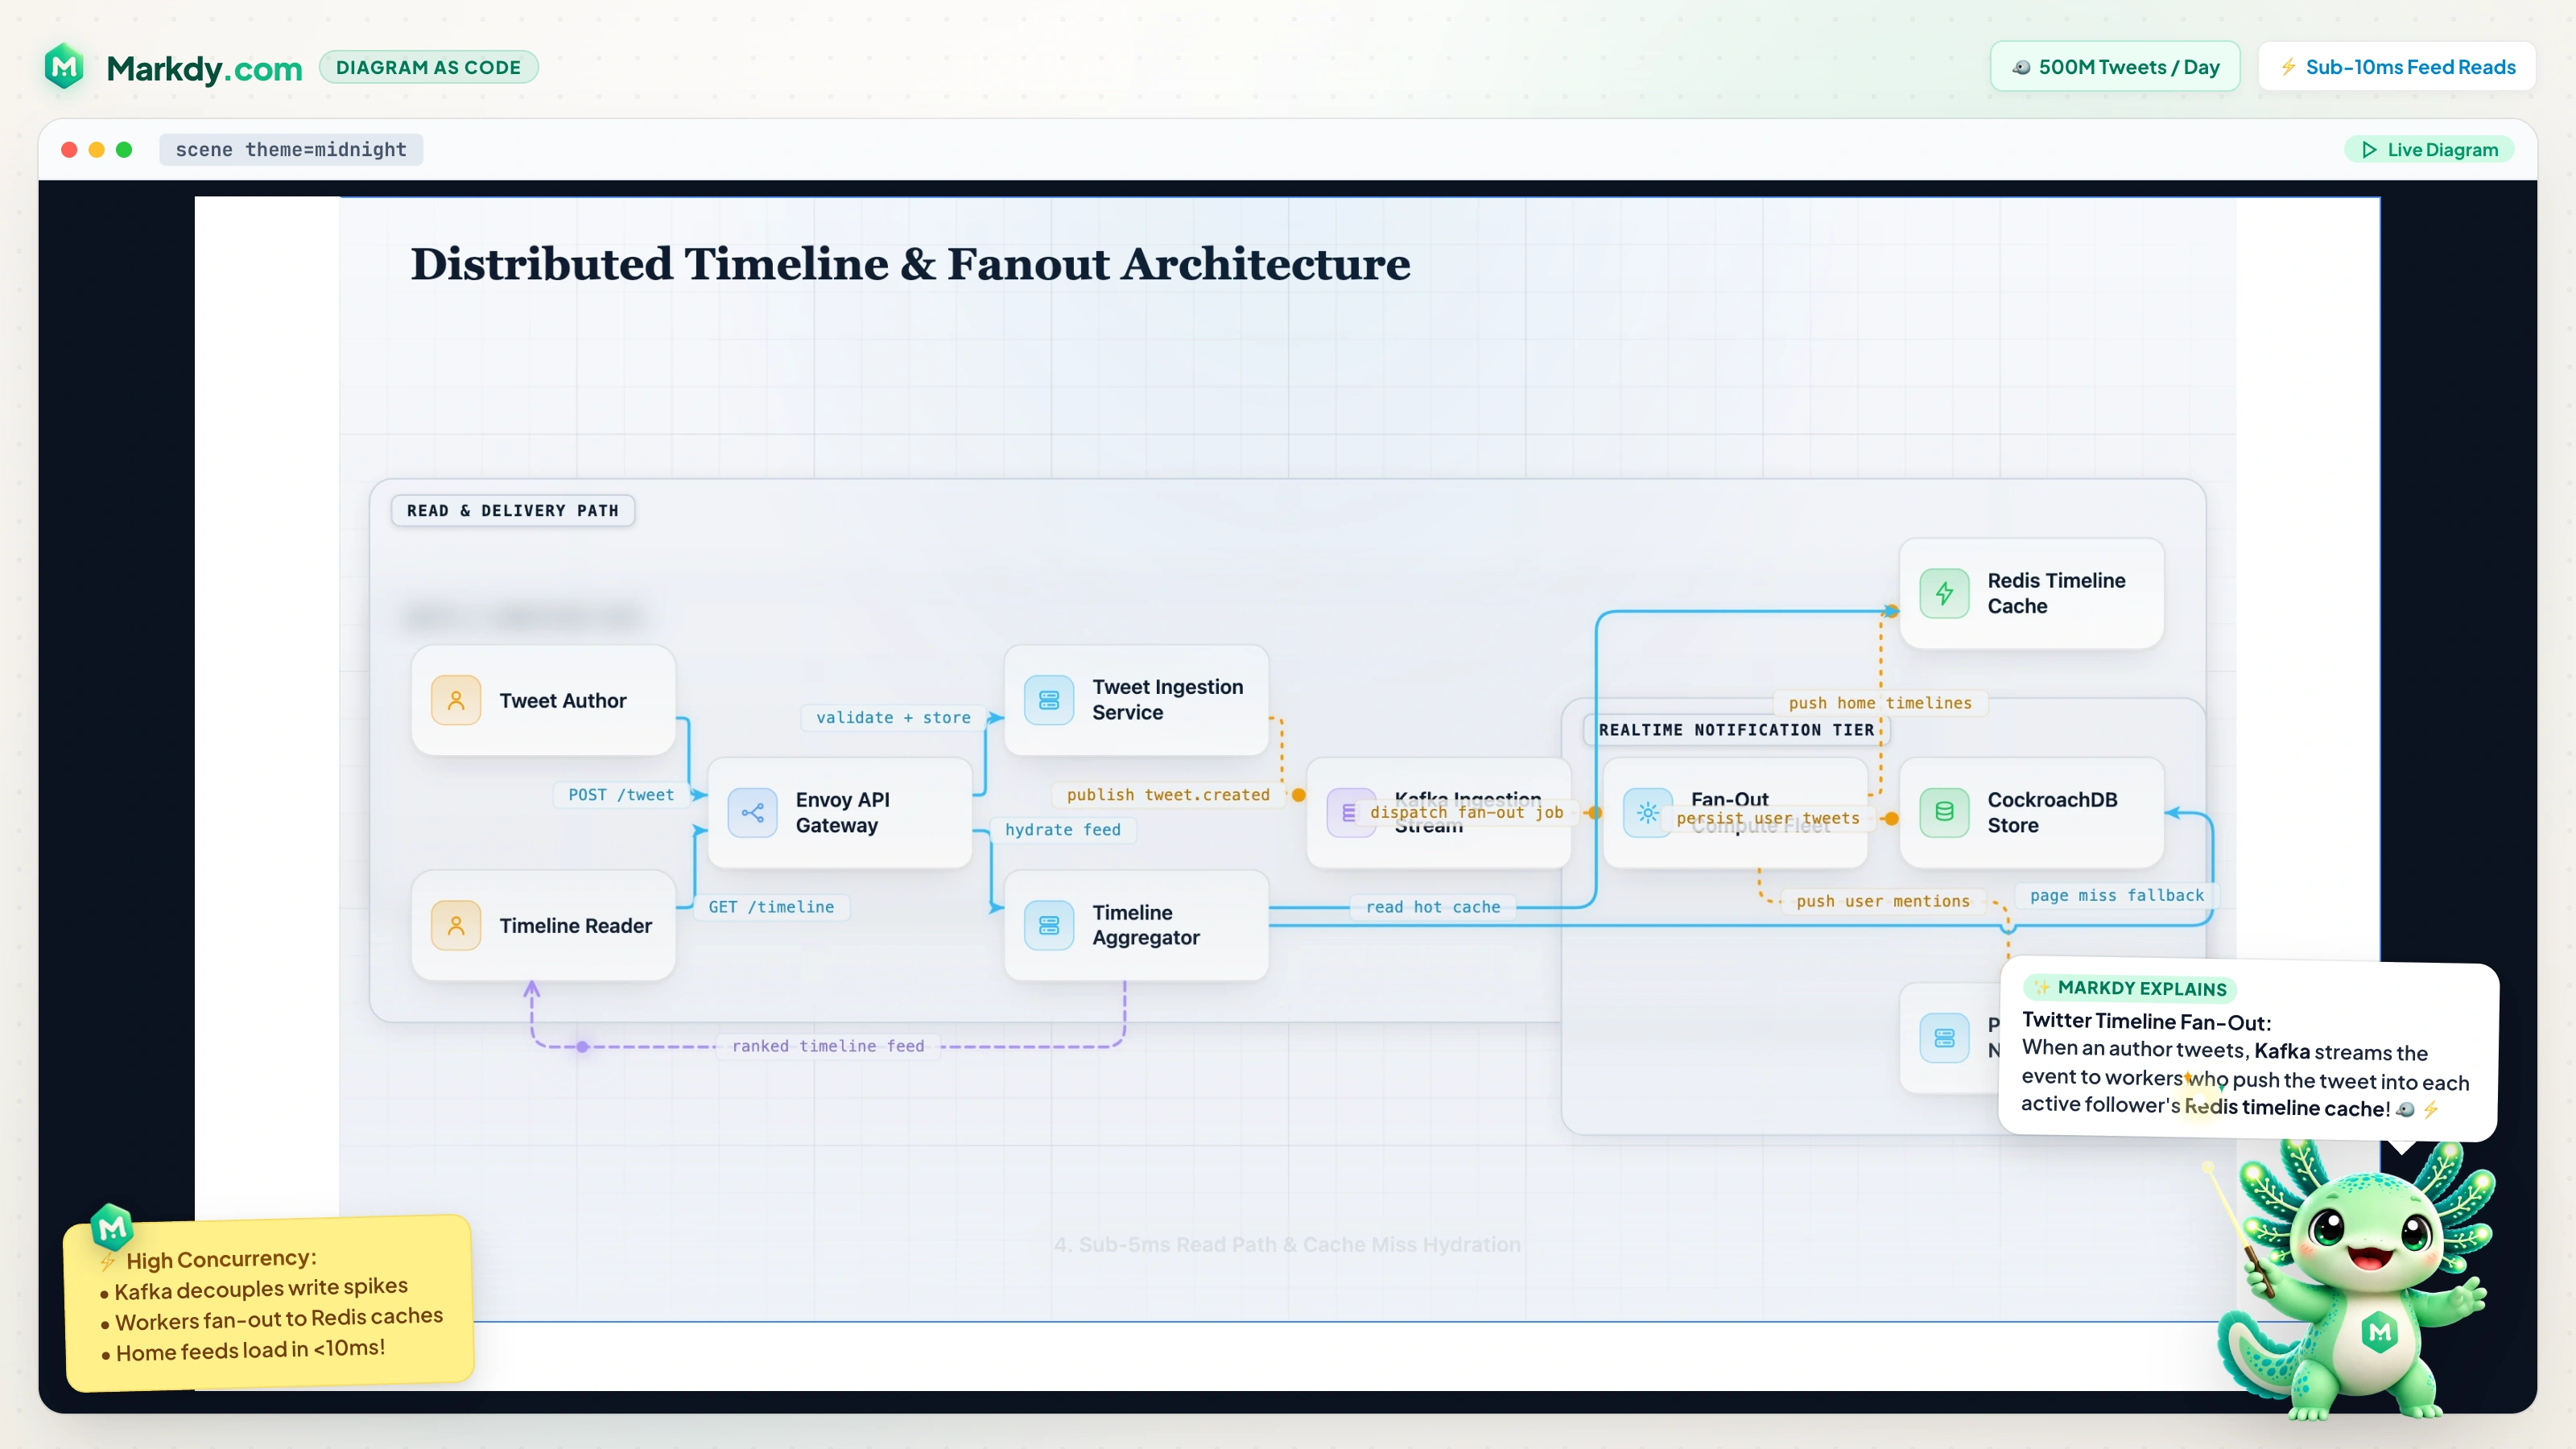Click the READ & DELIVERY PATH group label

click(x=513, y=510)
